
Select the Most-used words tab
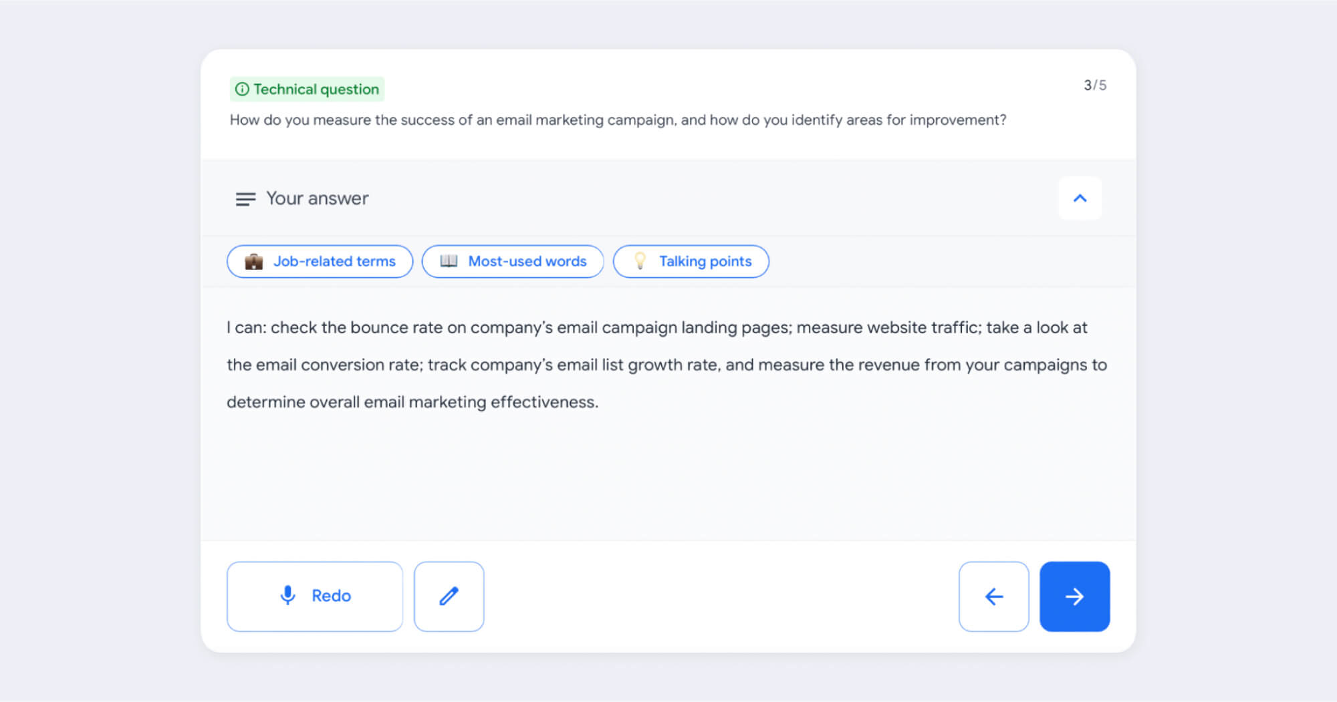[527, 261]
